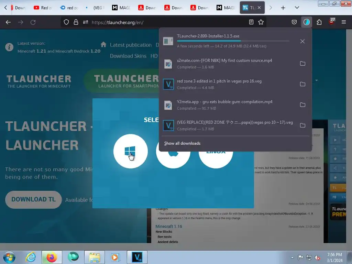Open Vegas Pro 18 from the taskbar
Image resolution: width=352 pixels, height=264 pixels.
(x=137, y=257)
